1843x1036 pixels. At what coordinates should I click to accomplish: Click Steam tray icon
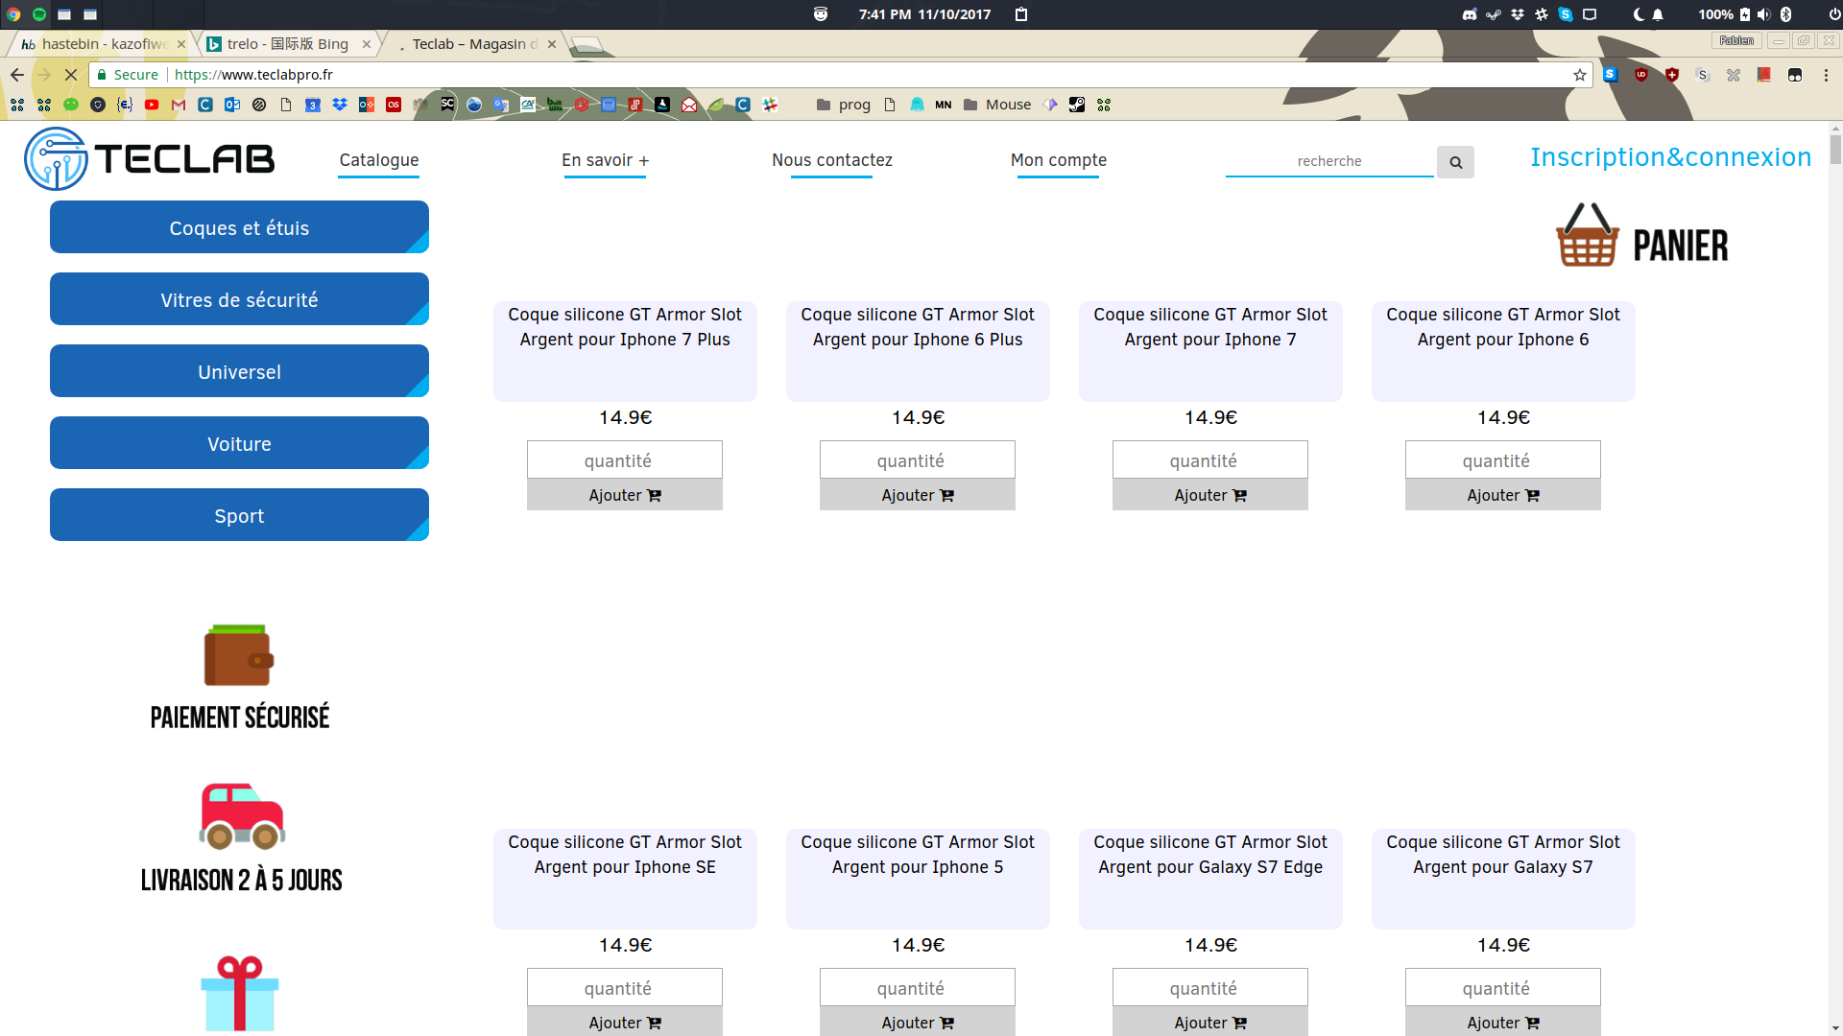point(1493,14)
